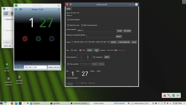The height and width of the screenshot is (105, 186).
Task: Select the Time radio button
Action: pos(80,50)
